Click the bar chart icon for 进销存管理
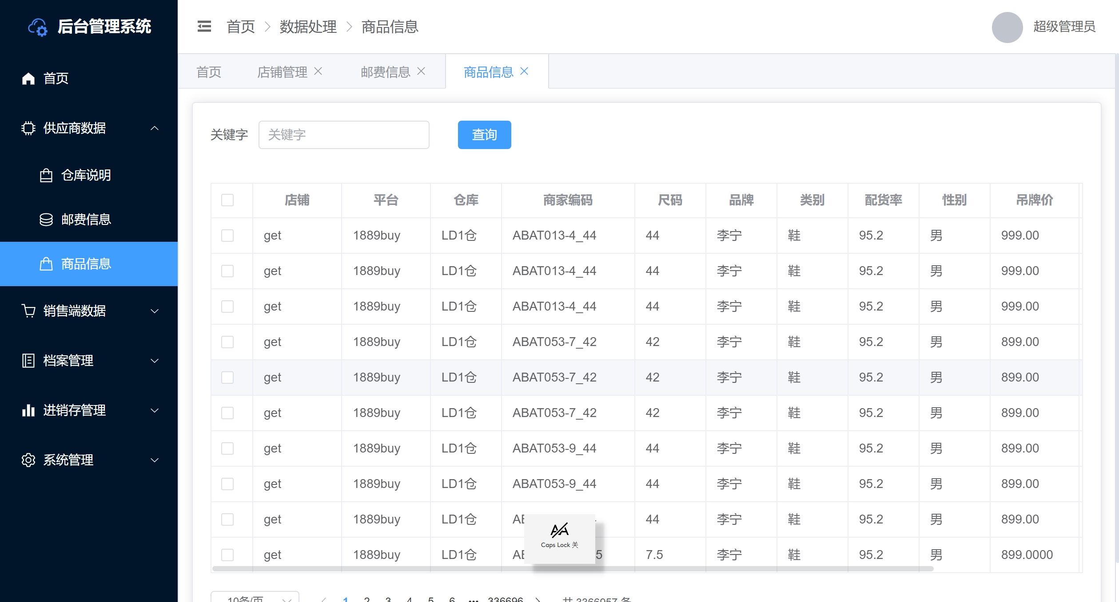Viewport: 1119px width, 602px height. [x=28, y=410]
